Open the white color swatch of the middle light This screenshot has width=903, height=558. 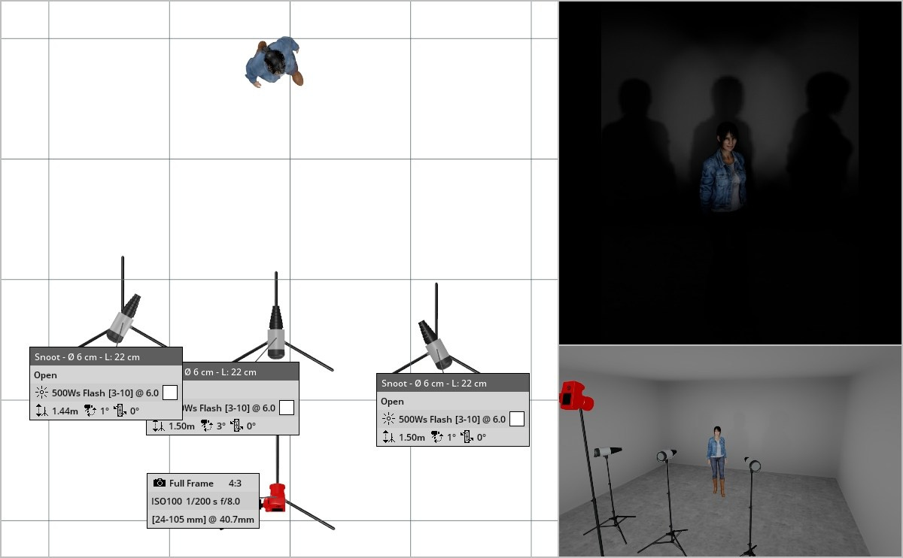(286, 408)
